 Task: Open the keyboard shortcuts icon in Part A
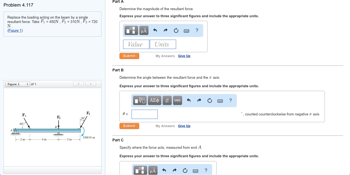[186, 30]
